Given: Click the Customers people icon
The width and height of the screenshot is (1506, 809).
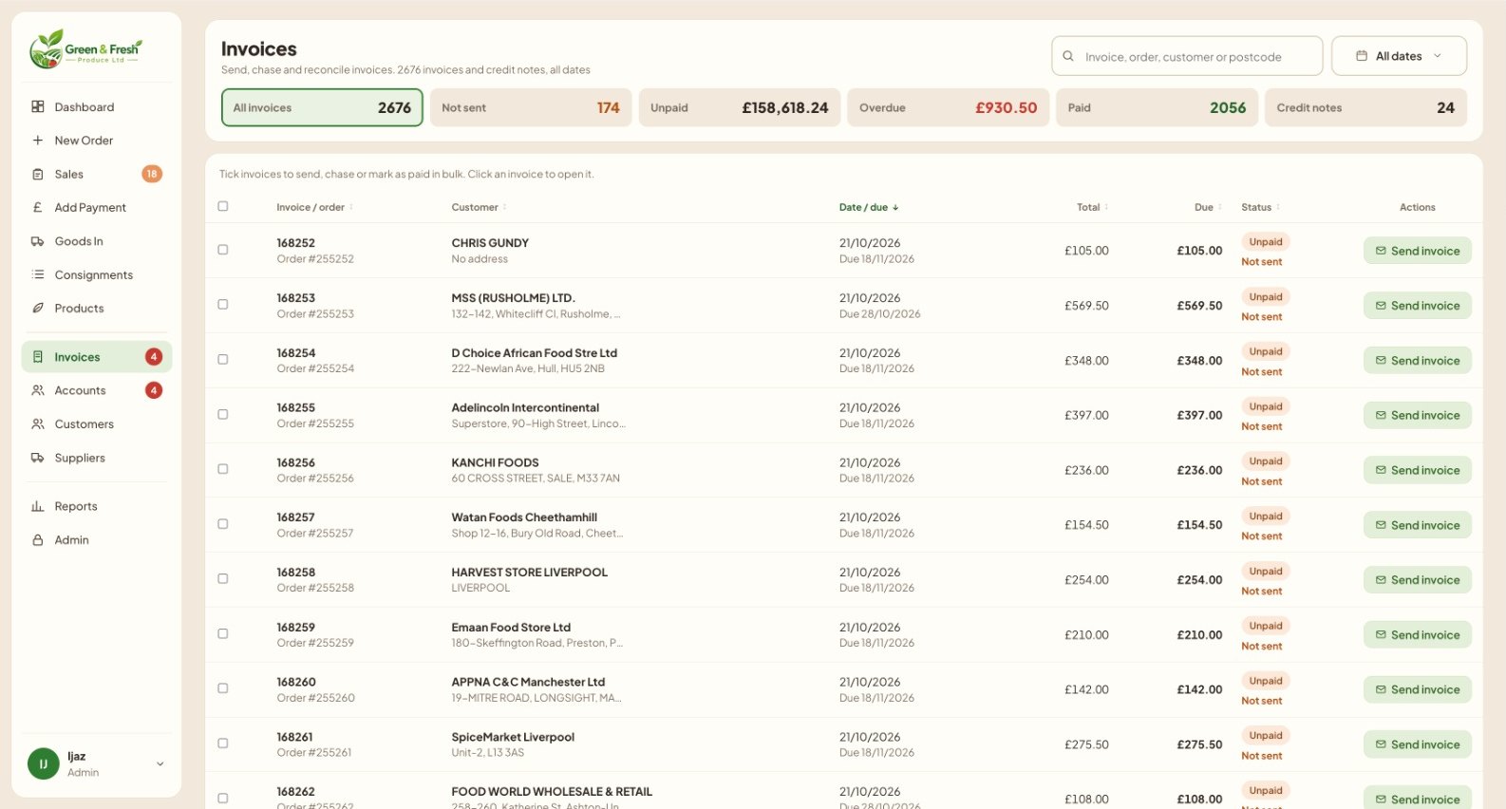Looking at the screenshot, I should (38, 424).
